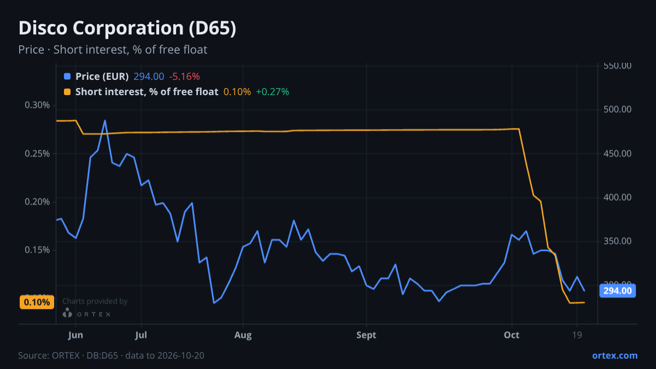
Task: Click the blue 294.00 right axis badge
Action: (618, 291)
